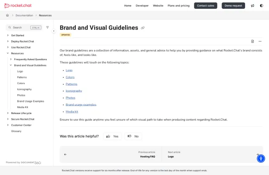269x175 pixels.
Task: Click the UPDATED badge
Action: tap(66, 35)
